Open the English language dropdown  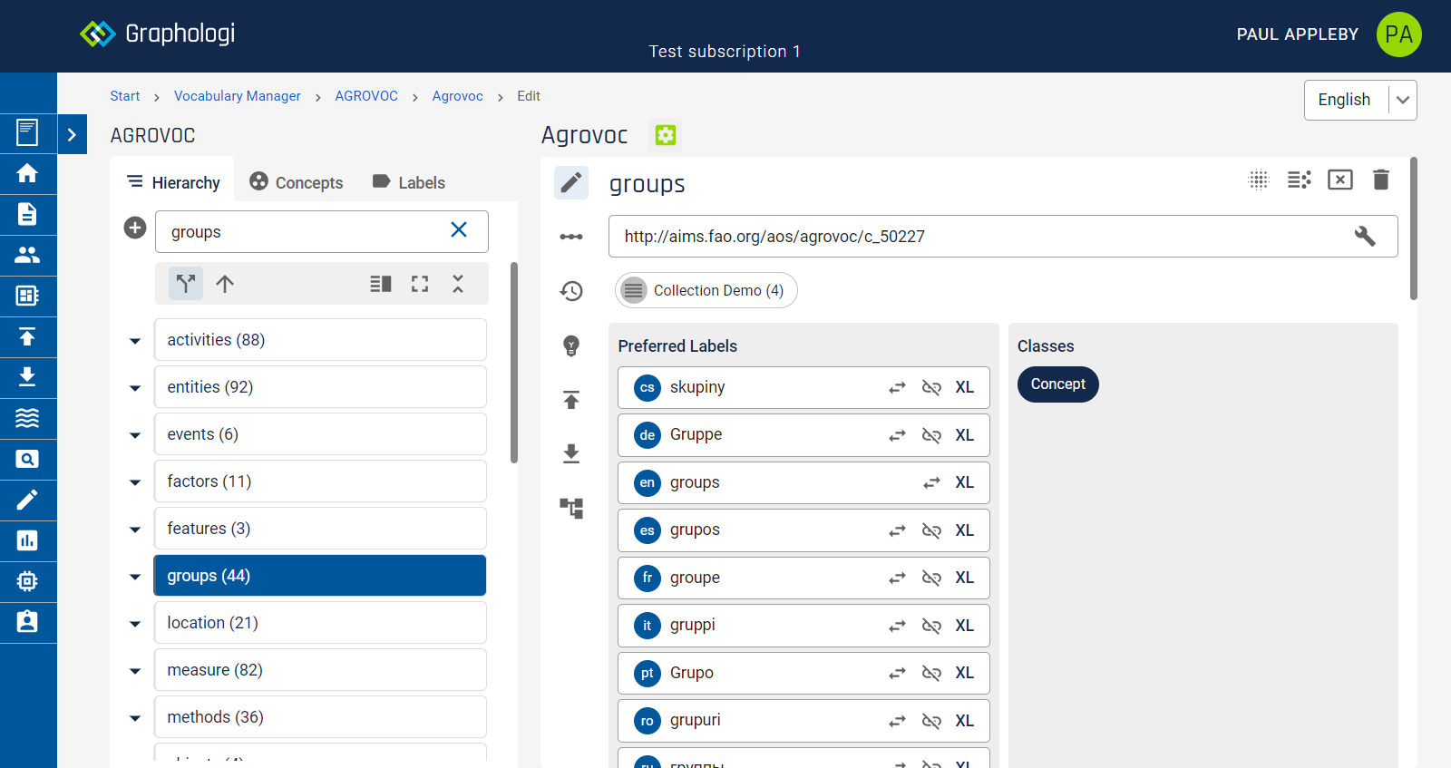[x=1360, y=100]
